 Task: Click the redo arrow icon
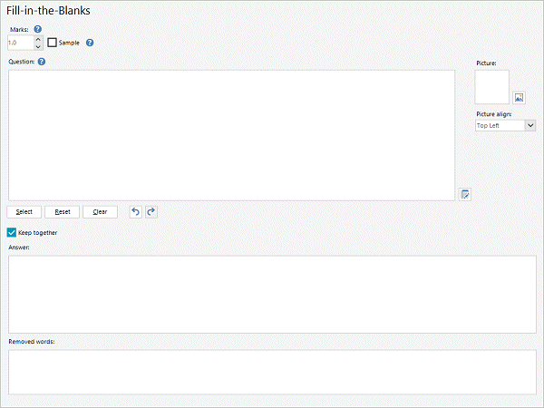pyautogui.click(x=151, y=211)
